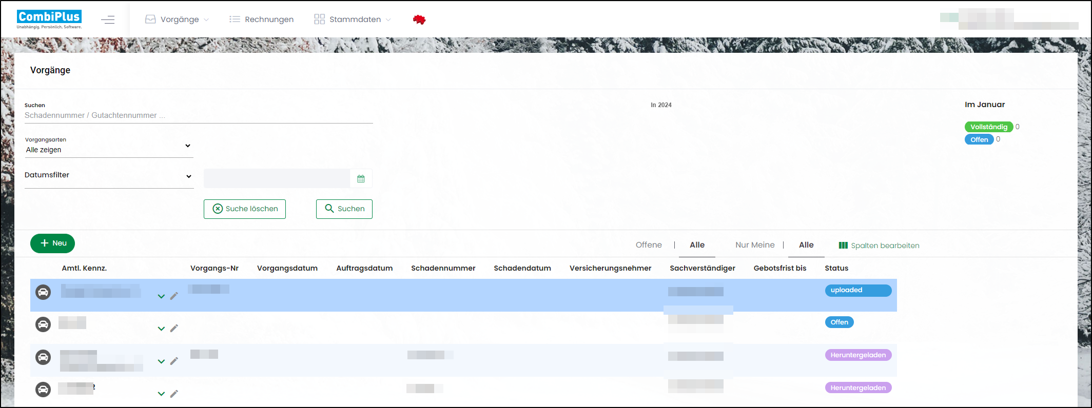Screen dimensions: 1092x408
Task: Click the pencil edit icon in the Offen row
Action: point(174,328)
